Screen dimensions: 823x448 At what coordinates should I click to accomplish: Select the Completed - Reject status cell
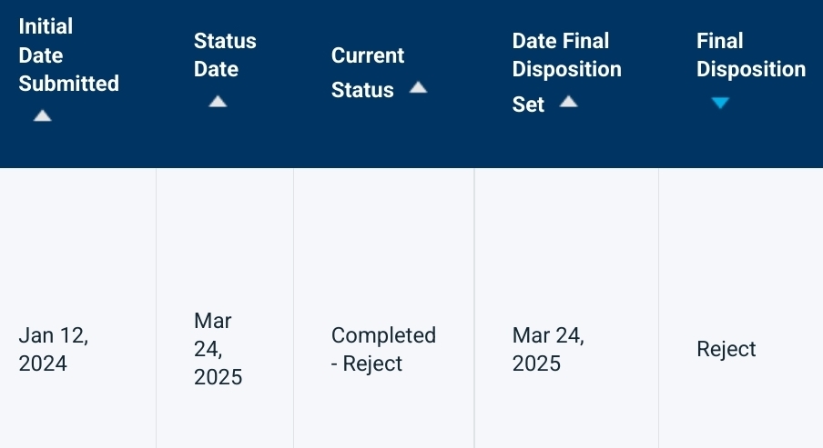383,349
